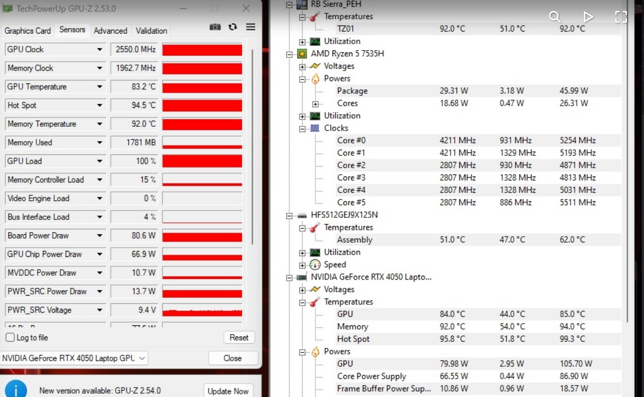Enable the Log to file checkbox
Screen dimensions: 644x397
click(x=10, y=337)
